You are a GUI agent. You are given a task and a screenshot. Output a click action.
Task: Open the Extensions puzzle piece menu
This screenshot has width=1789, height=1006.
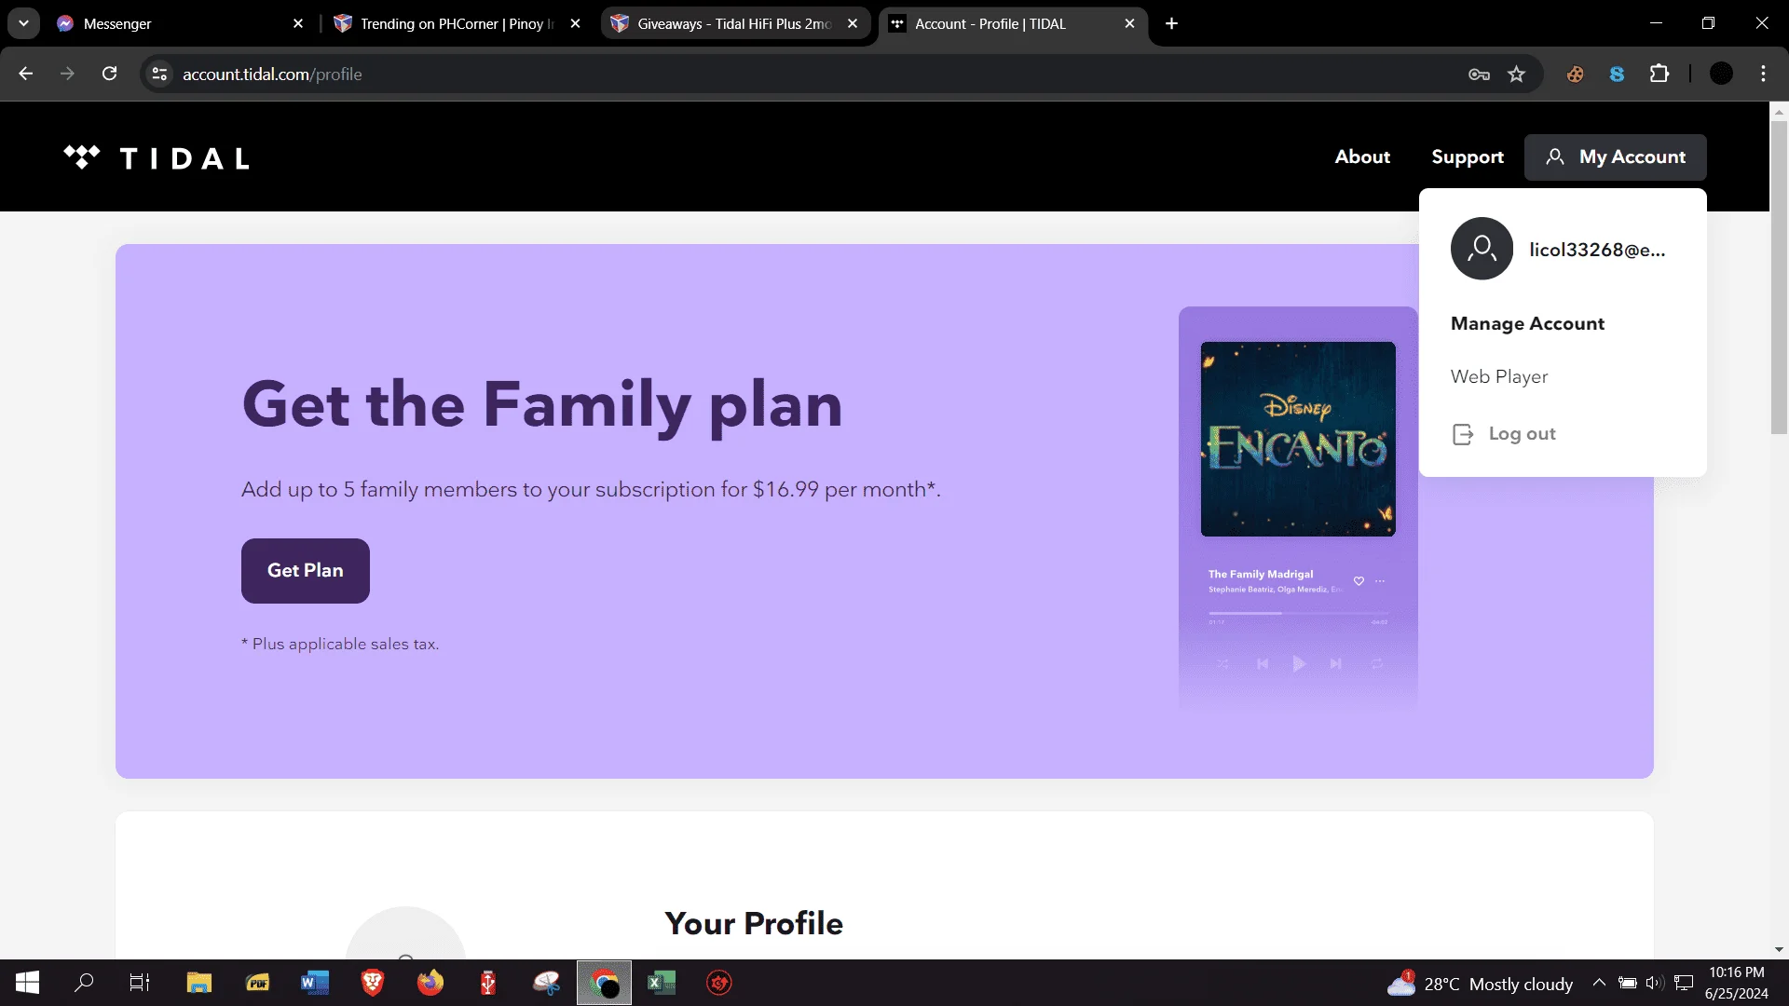(1659, 74)
